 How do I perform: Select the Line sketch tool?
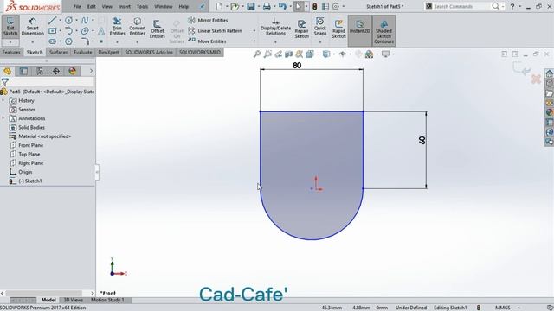[52, 21]
